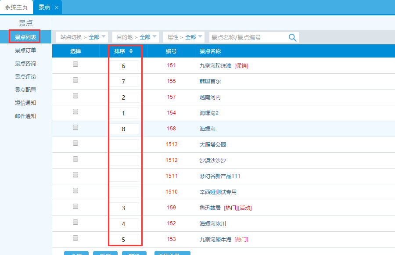Viewport: 395px width, 255px height.
Task: Select the checkbox for 韩国首尔
Action: [75, 80]
